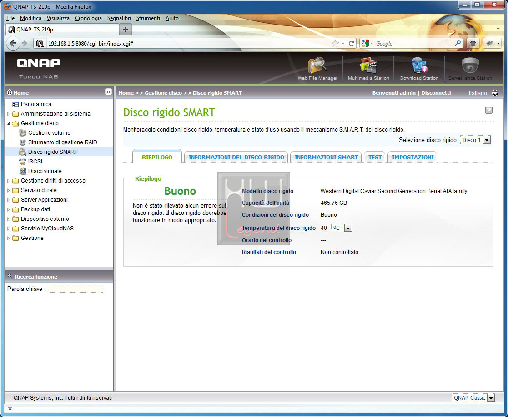508x417 pixels.
Task: Click Home in the breadcrumb
Action: pos(126,93)
